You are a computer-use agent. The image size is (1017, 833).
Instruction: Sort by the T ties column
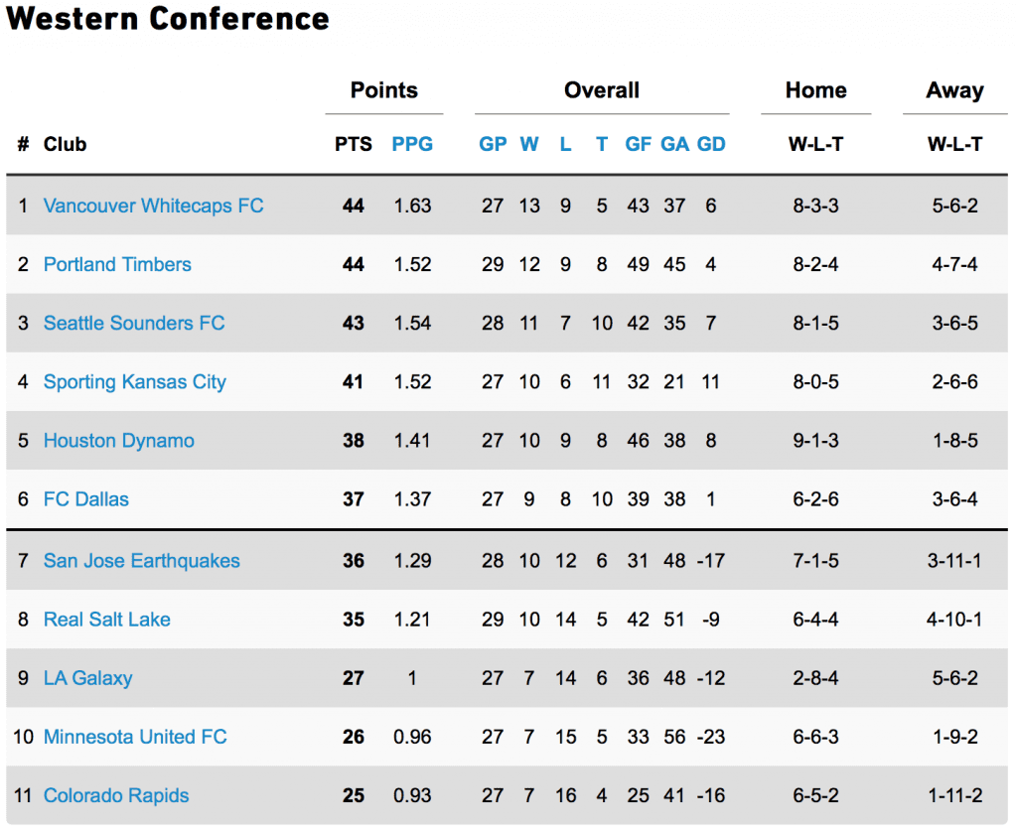click(602, 144)
